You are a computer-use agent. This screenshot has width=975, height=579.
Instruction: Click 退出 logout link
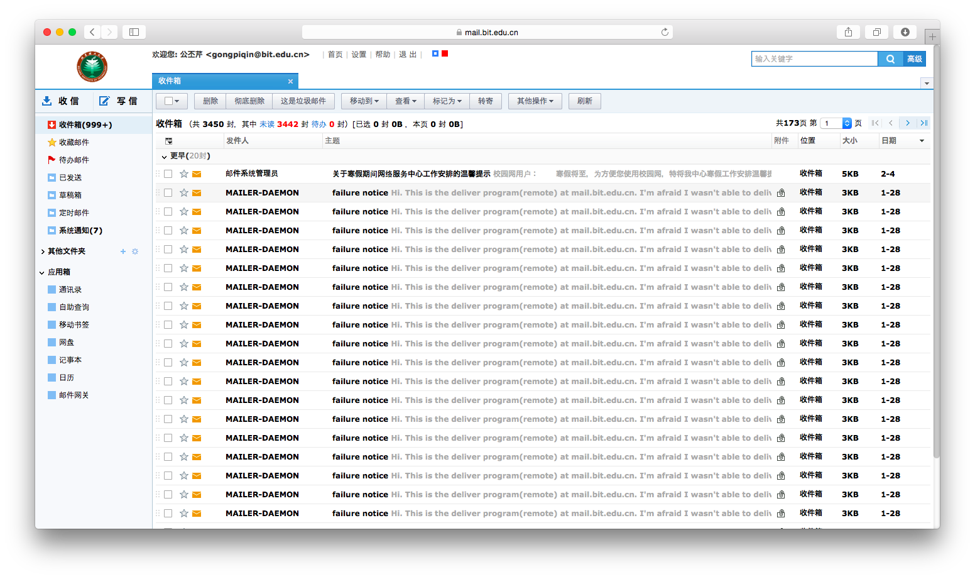(x=408, y=55)
